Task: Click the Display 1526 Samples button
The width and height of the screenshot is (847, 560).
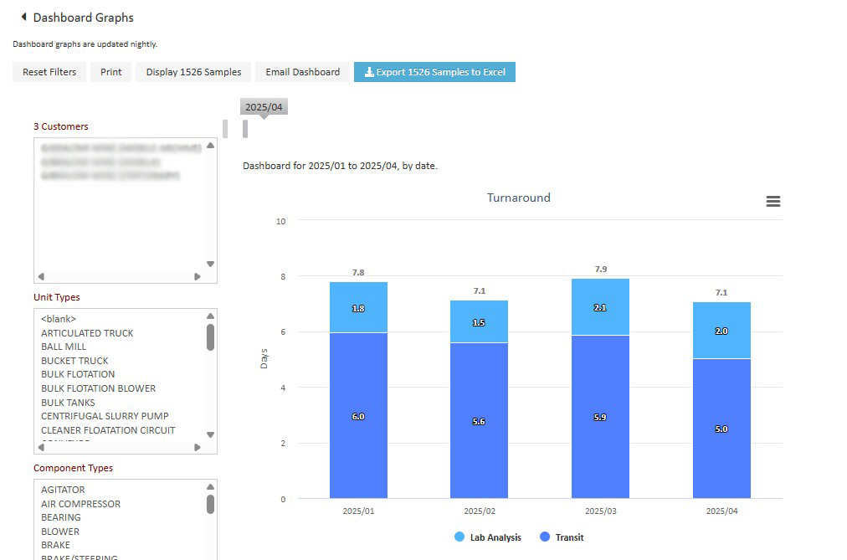Action: tap(193, 72)
